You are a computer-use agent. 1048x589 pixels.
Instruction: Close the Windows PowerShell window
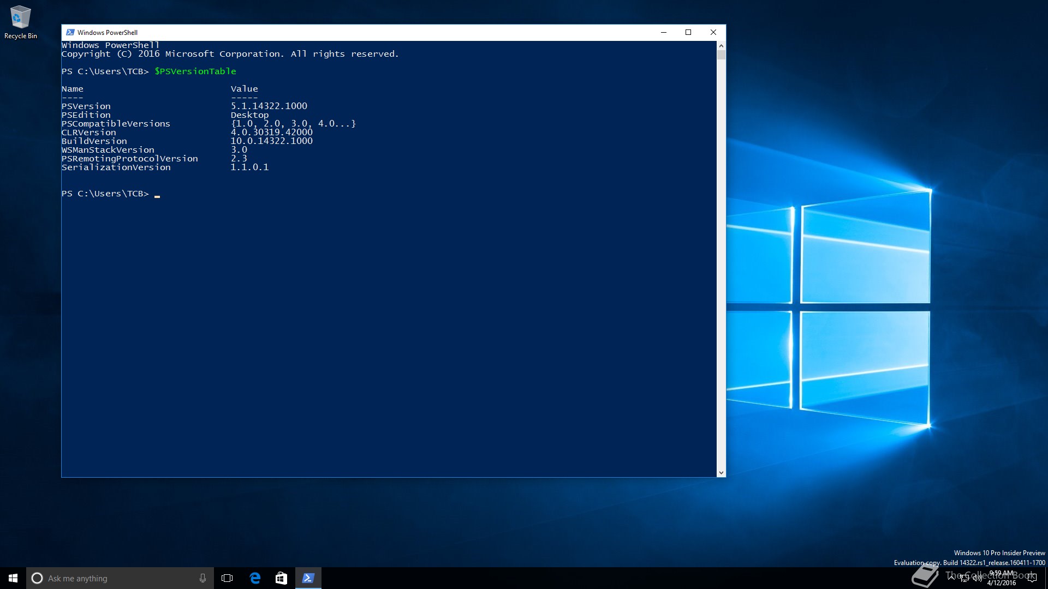(x=713, y=32)
